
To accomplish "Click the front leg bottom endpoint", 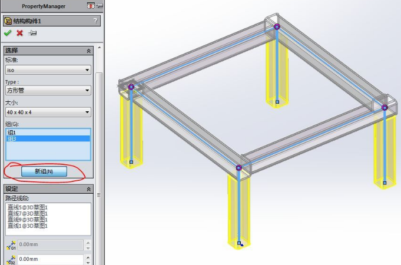I will (239, 243).
